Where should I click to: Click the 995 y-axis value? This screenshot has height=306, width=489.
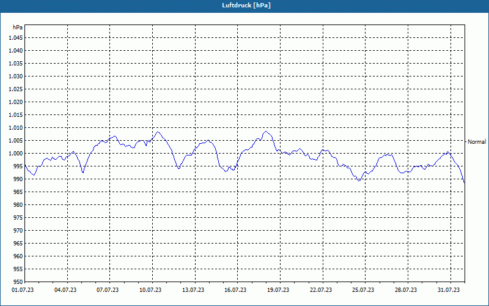(x=19, y=166)
